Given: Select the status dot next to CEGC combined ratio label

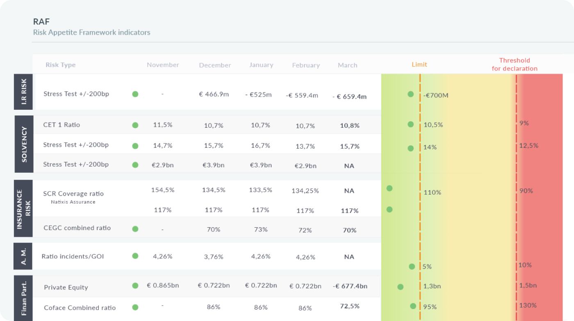Looking at the screenshot, I should (x=135, y=229).
